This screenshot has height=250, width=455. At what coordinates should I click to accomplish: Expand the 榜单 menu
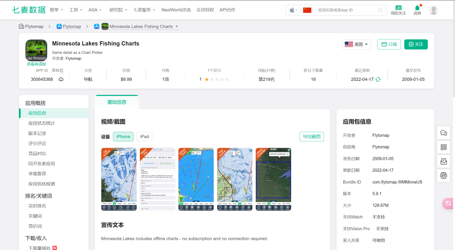(56, 10)
